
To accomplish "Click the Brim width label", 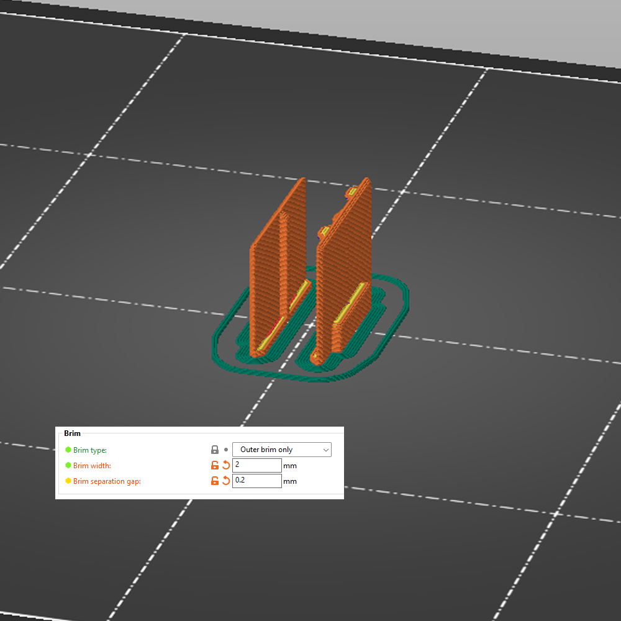I will coord(92,466).
